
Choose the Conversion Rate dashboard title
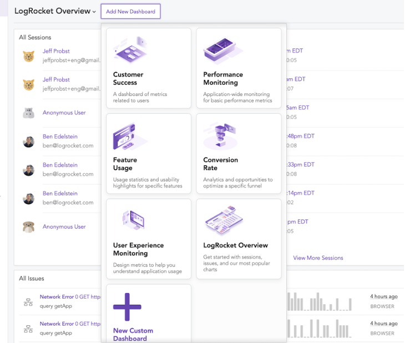coord(221,164)
